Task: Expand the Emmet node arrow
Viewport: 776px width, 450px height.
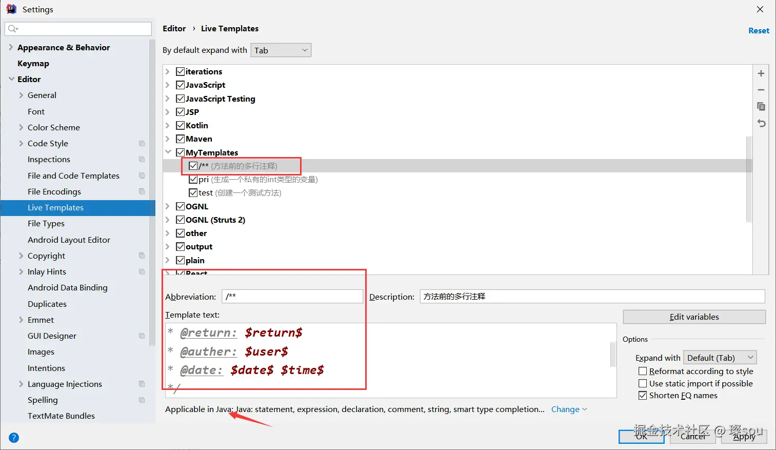Action: pyautogui.click(x=21, y=320)
